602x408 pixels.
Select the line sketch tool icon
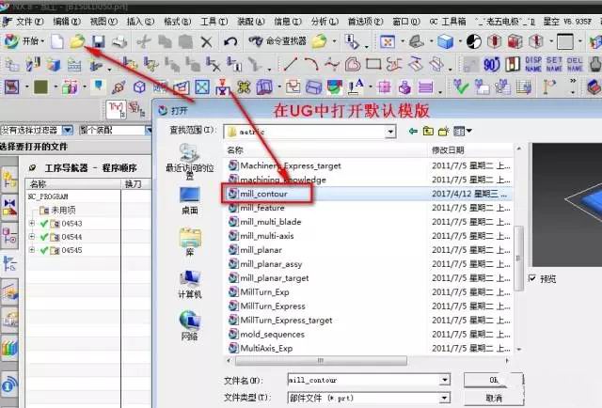pyautogui.click(x=291, y=64)
